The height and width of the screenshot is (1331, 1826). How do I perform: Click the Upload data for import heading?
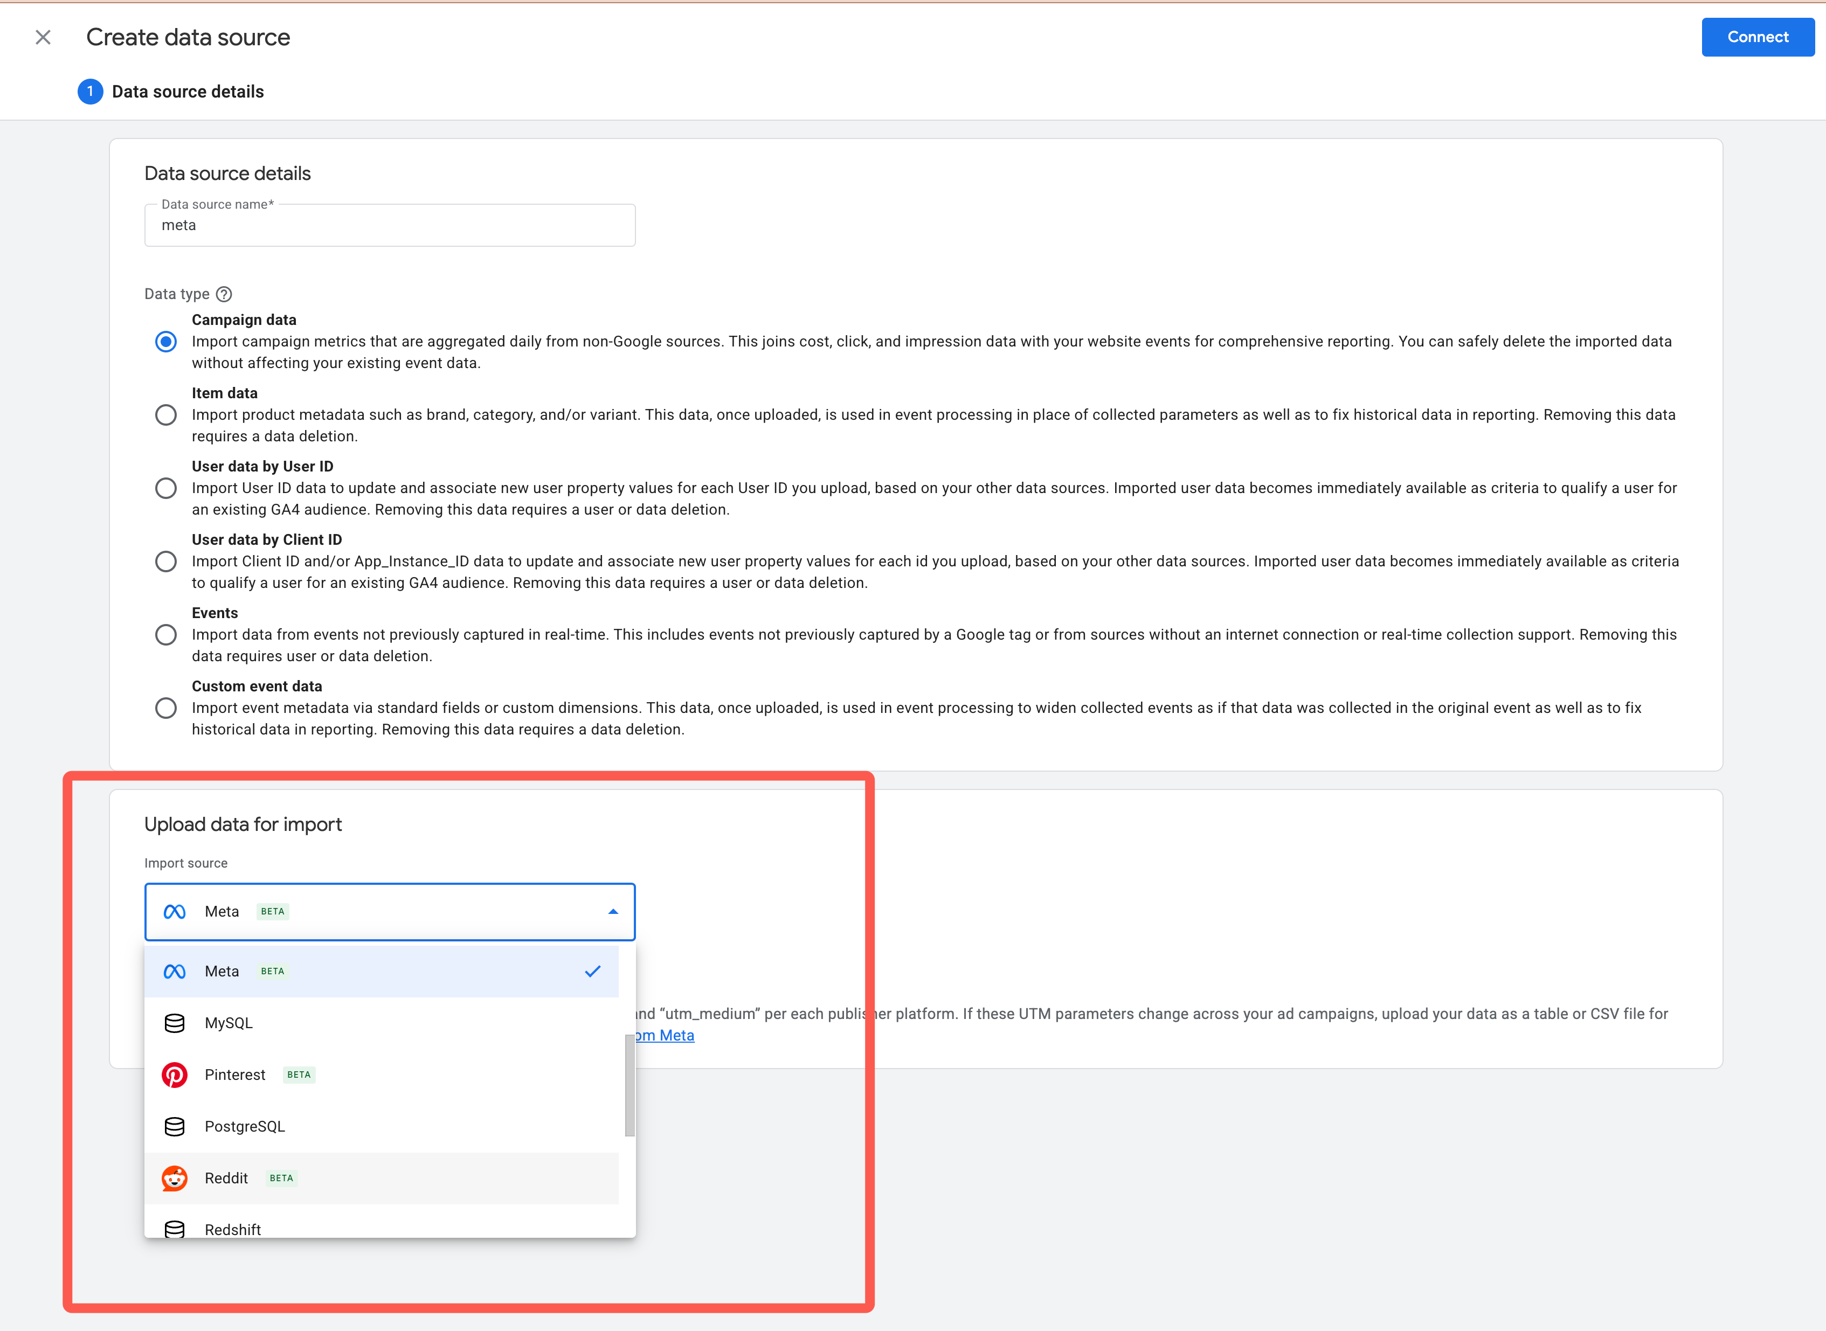coord(244,824)
